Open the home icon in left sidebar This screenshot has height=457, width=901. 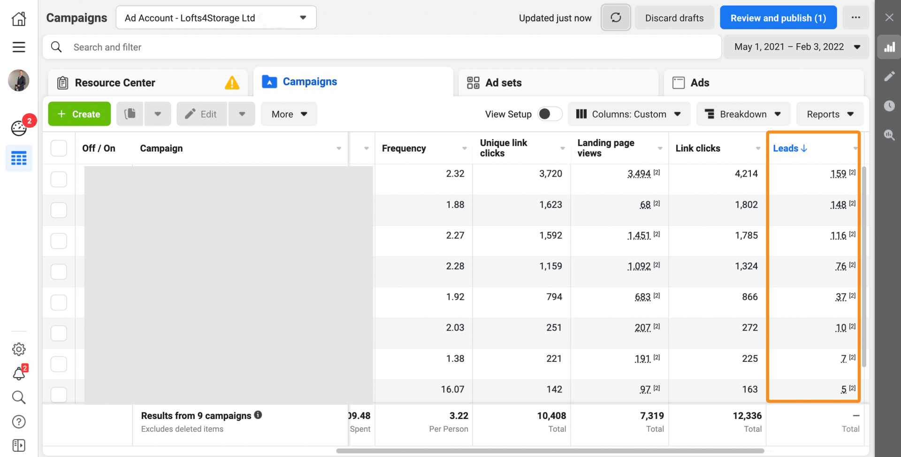pyautogui.click(x=19, y=19)
